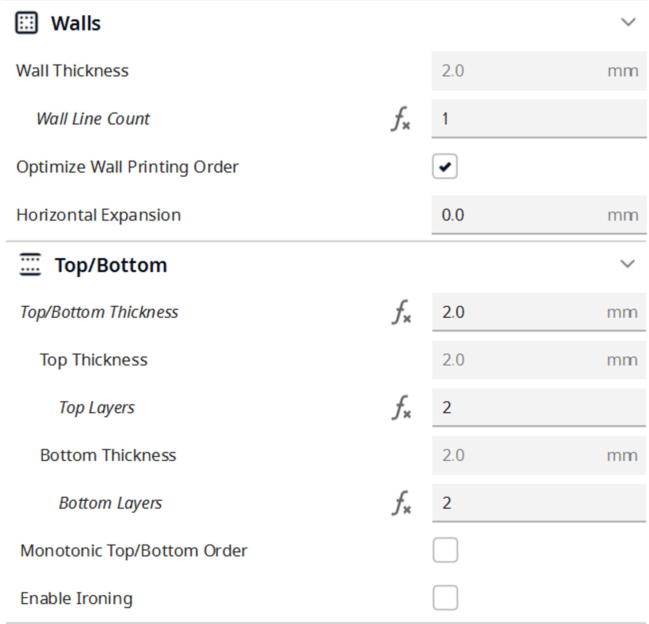Enable Monotonic Top/Bottom Order checkbox
This screenshot has width=649, height=624.
tap(445, 550)
